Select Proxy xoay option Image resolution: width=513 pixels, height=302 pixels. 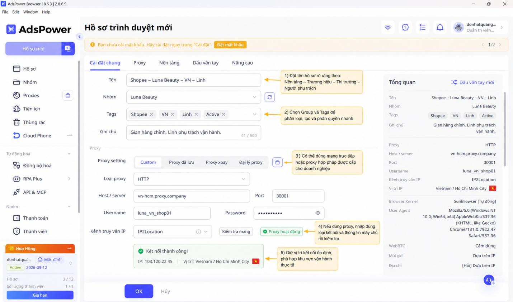(x=217, y=162)
